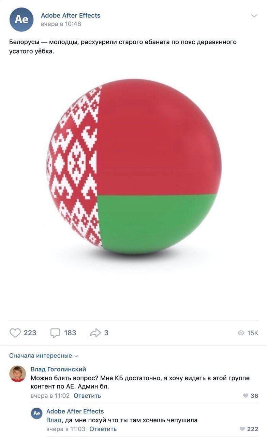Screen dimensions: 267x437
Task: Open comments via the speech bubble icon
Action: tap(55, 333)
